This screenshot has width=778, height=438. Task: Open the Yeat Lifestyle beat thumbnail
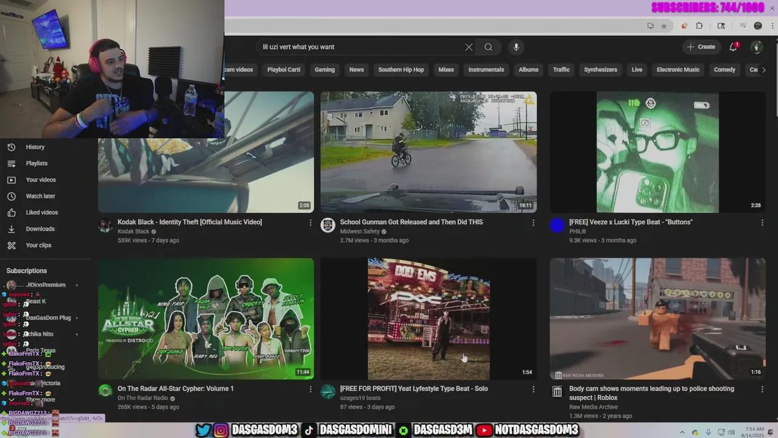tap(429, 319)
